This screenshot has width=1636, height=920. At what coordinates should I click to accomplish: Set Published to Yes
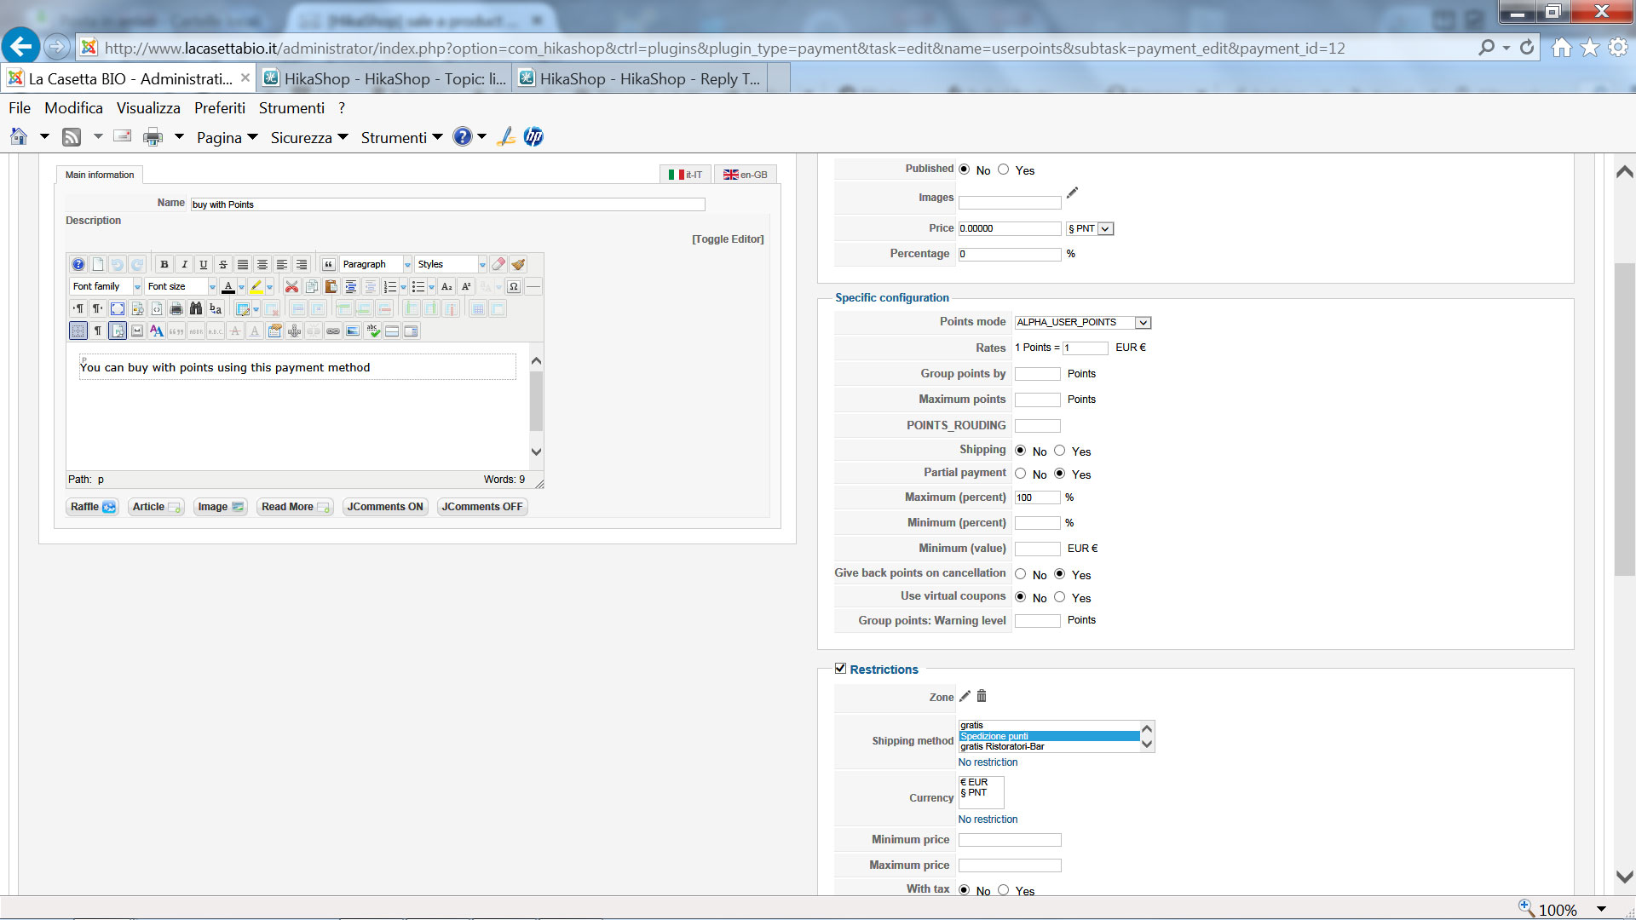[1003, 170]
